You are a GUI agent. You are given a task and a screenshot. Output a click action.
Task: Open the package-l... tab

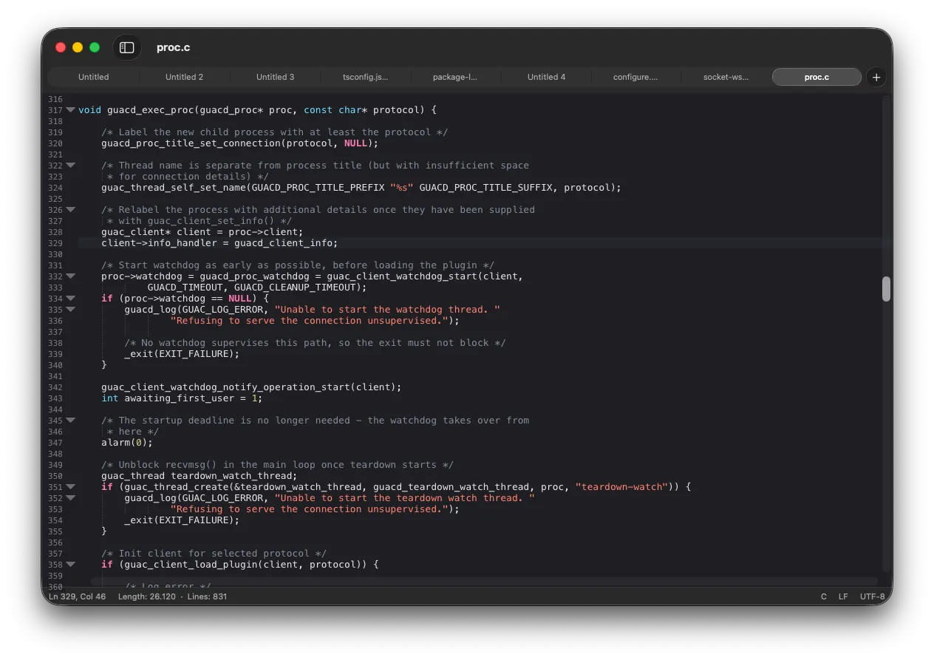click(x=455, y=77)
